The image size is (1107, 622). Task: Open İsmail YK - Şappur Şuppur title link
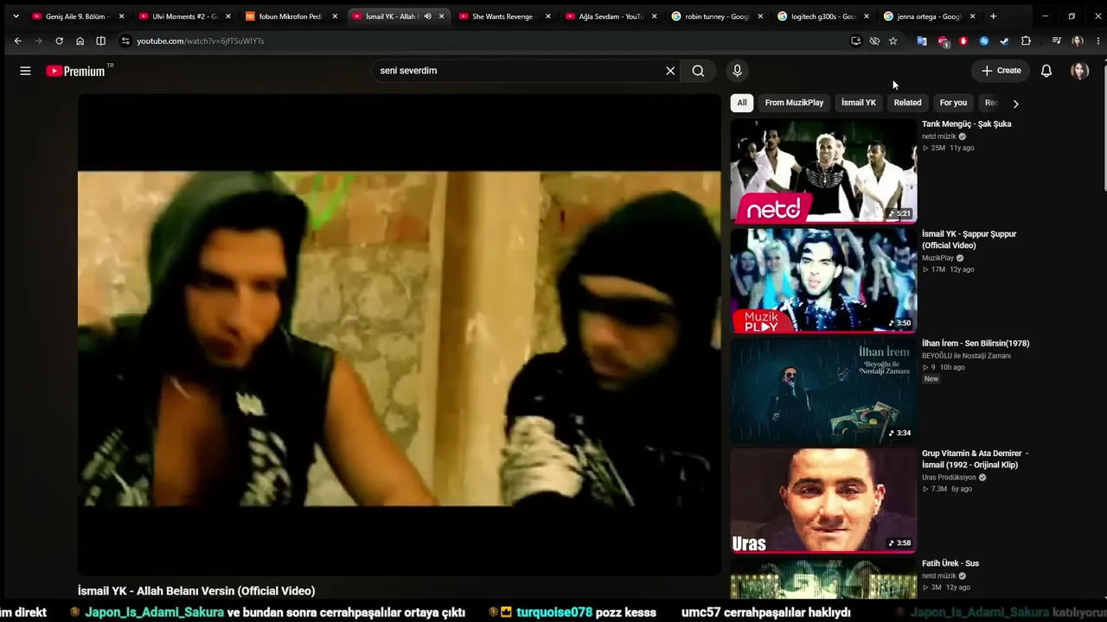969,239
